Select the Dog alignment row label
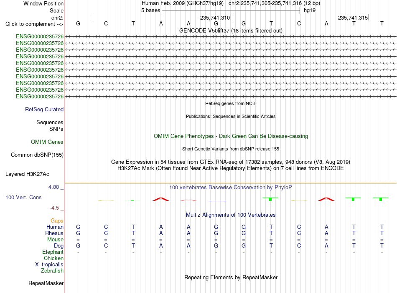Image resolution: width=397 pixels, height=293 pixels. pyautogui.click(x=59, y=246)
